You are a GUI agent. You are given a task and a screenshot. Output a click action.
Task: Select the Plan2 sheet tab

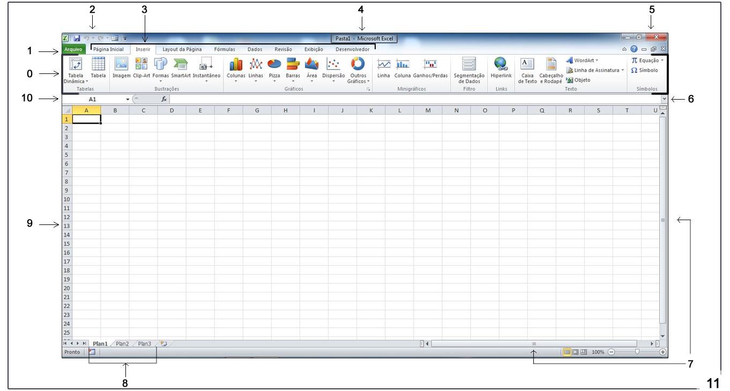pos(122,344)
